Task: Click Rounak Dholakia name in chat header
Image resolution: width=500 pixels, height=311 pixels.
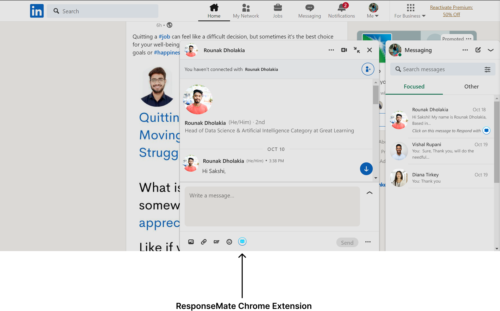Action: tap(224, 50)
